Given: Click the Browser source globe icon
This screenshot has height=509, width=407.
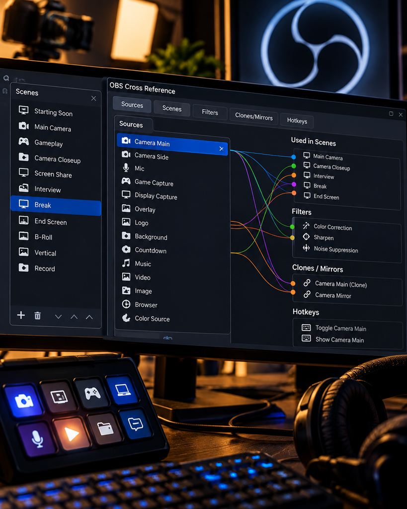Looking at the screenshot, I should coord(126,304).
